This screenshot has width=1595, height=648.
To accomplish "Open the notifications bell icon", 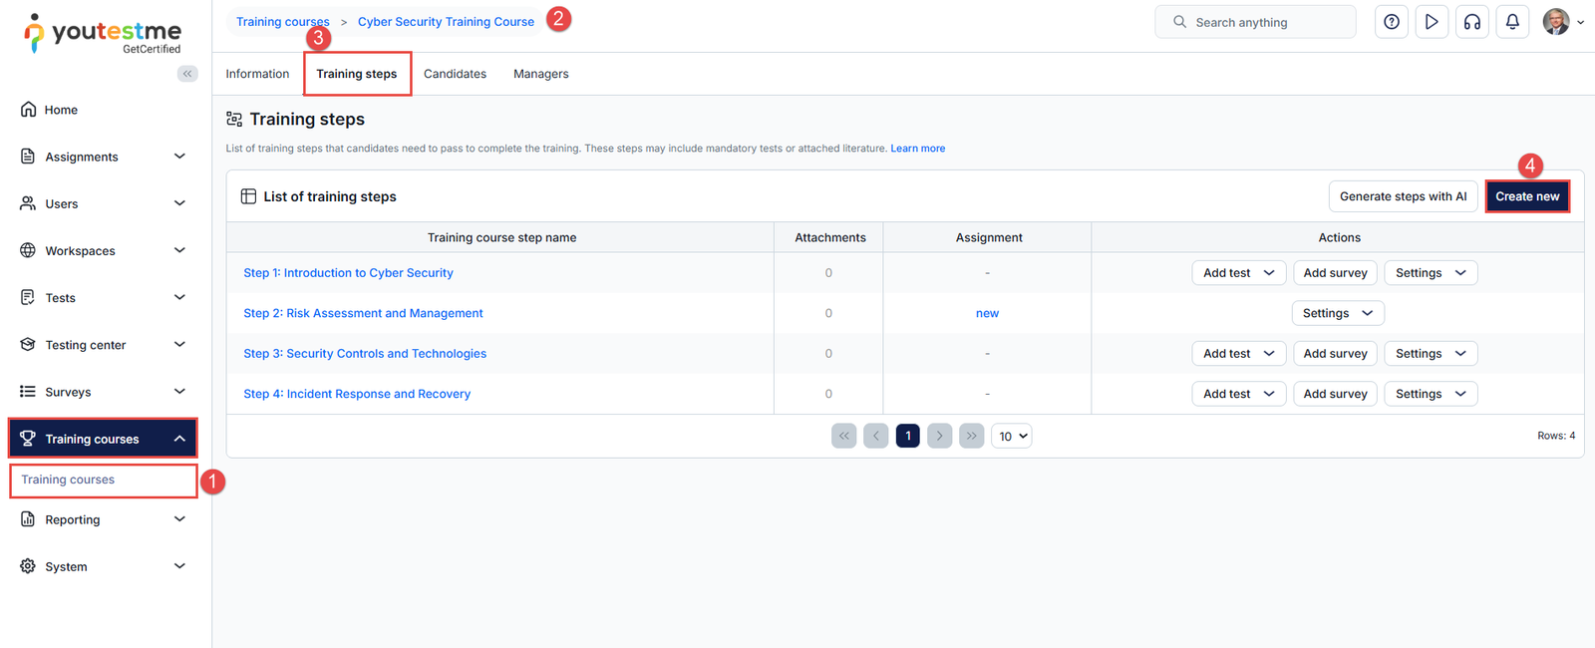I will (1512, 22).
